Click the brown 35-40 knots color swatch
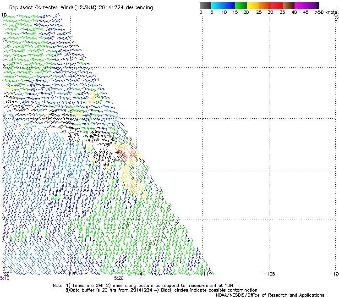 [289, 6]
